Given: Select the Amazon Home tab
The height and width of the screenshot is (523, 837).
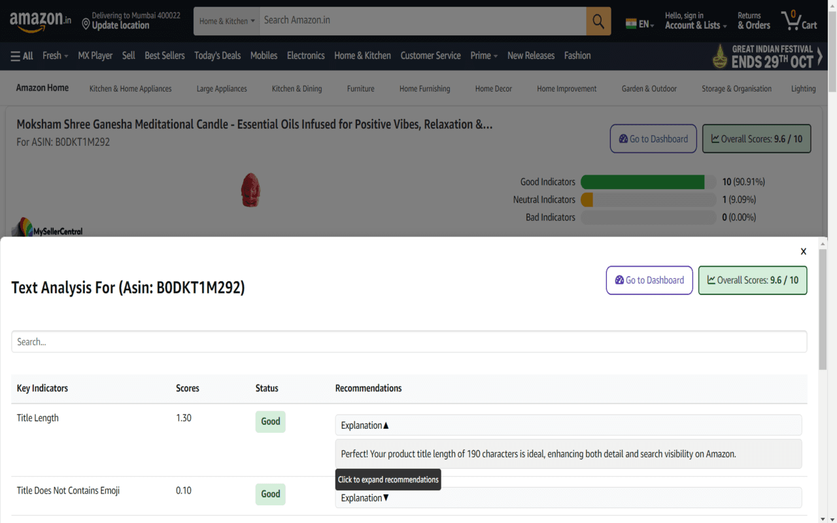Looking at the screenshot, I should click(x=43, y=88).
